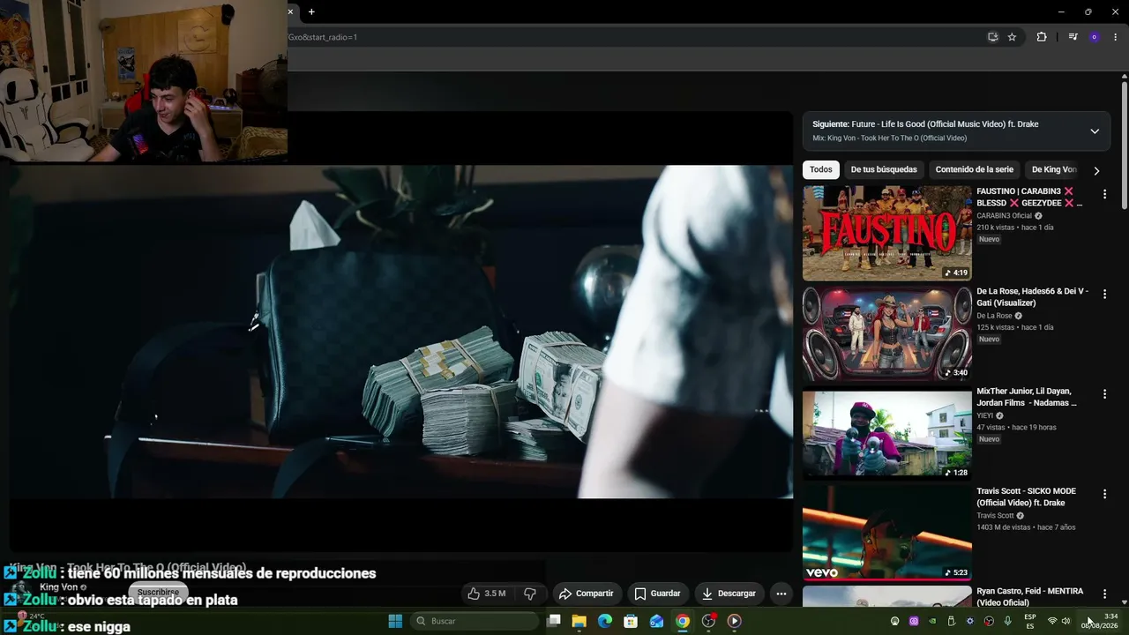Switch to Google Chrome on the taskbar

[683, 621]
